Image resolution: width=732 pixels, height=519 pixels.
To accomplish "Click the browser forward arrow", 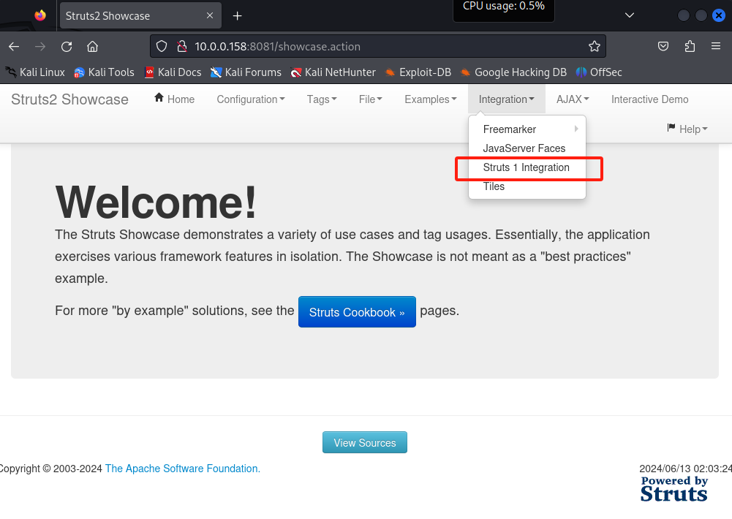I will pos(40,47).
